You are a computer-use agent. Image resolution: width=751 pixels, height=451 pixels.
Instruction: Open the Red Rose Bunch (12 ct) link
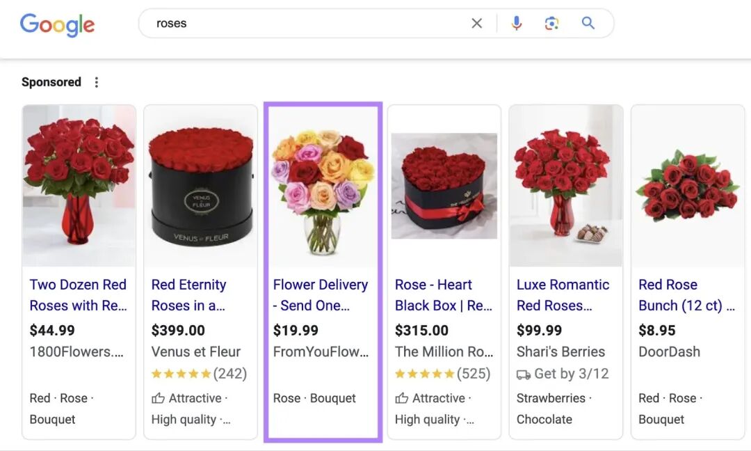click(686, 295)
